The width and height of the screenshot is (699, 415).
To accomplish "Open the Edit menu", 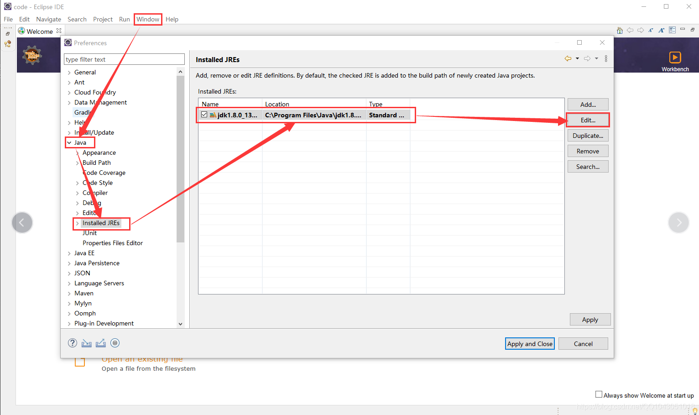I will (25, 19).
